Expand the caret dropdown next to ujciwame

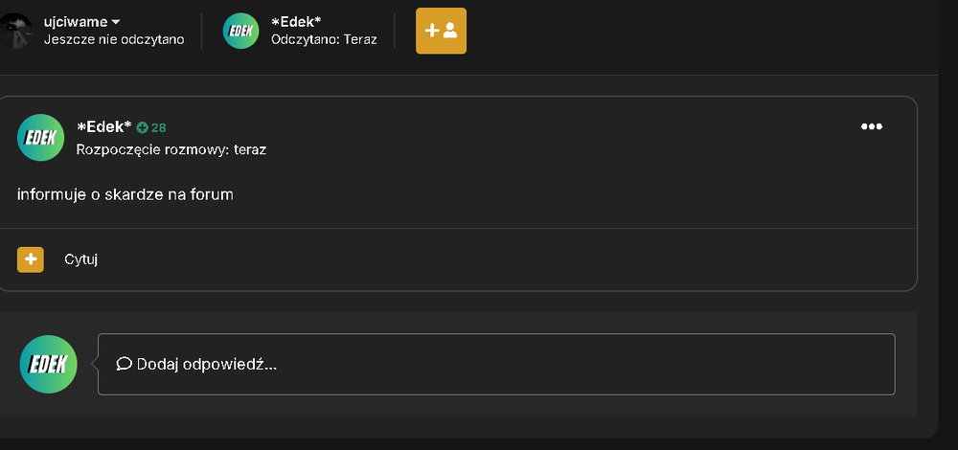click(x=116, y=23)
